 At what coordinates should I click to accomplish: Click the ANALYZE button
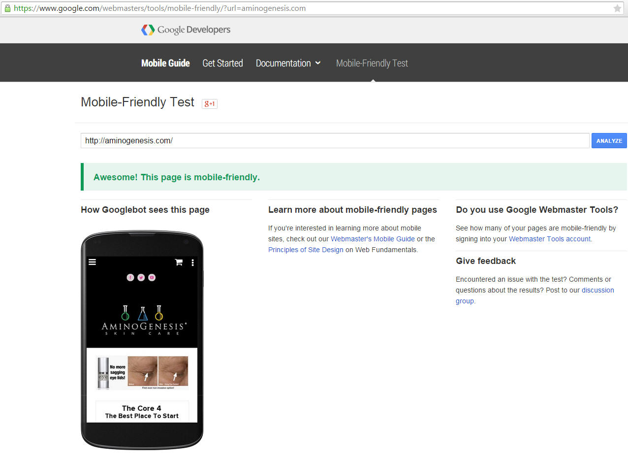click(x=609, y=141)
